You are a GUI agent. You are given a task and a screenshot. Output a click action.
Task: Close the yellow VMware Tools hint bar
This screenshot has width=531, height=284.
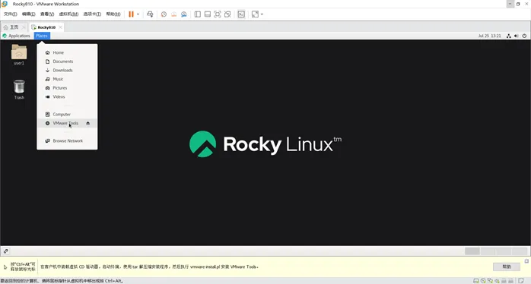[526, 261]
